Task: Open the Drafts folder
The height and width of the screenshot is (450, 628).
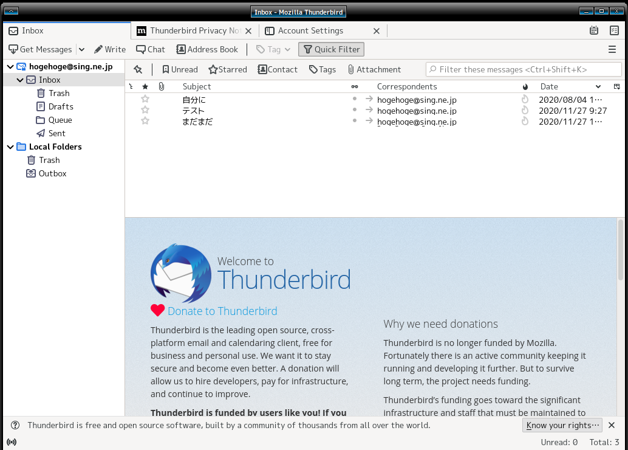Action: tap(61, 106)
